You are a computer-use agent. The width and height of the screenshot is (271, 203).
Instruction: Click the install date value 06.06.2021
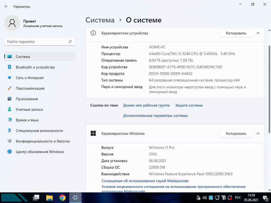pyautogui.click(x=157, y=161)
